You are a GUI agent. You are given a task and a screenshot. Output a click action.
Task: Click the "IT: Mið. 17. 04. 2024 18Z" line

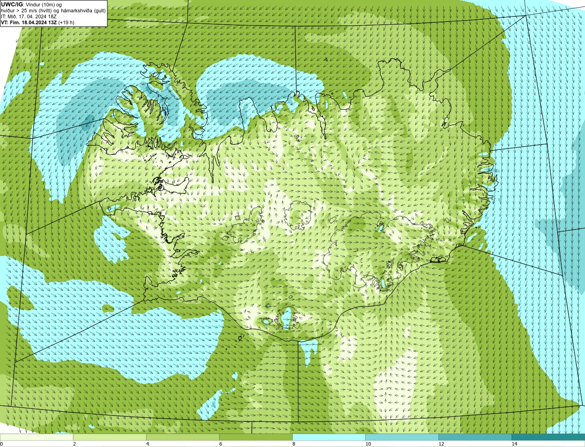(x=29, y=16)
